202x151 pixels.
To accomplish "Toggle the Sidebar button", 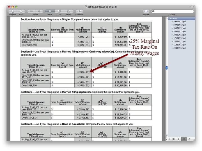I will 146,11.
